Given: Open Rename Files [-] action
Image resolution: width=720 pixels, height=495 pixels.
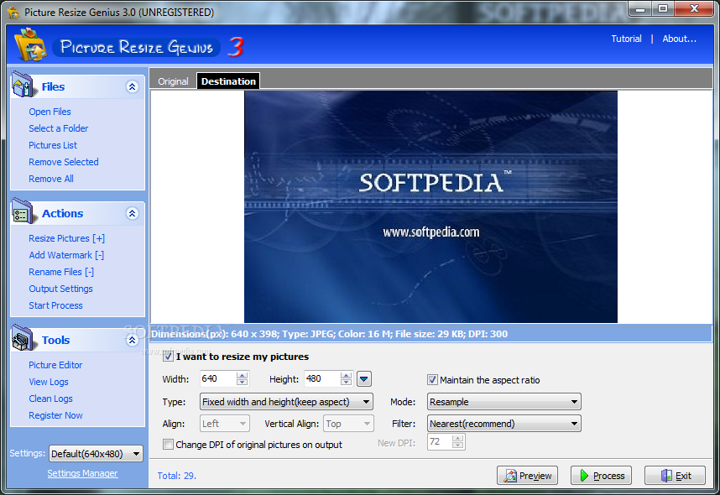Looking at the screenshot, I should pos(61,272).
